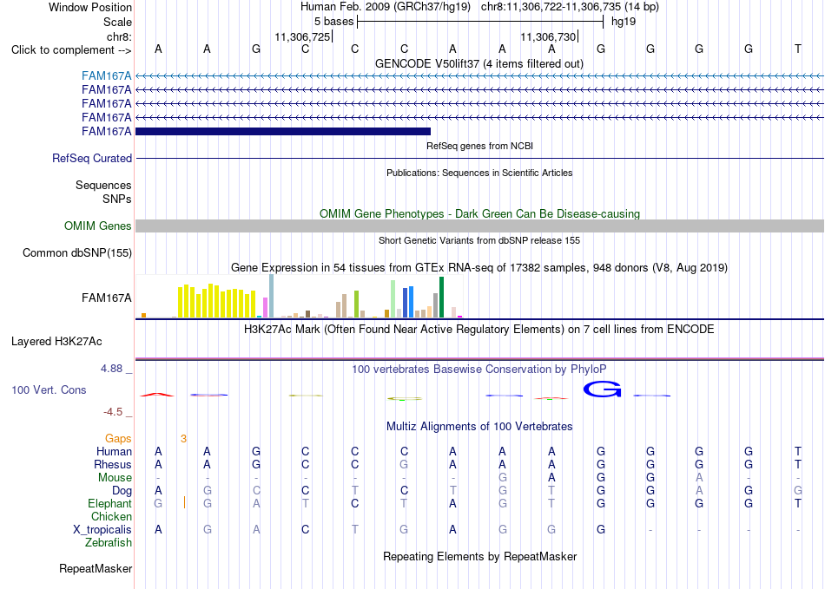Viewport: 825px width, 589px height.
Task: Select the gray OMIM Genes bar
Action: coord(480,226)
